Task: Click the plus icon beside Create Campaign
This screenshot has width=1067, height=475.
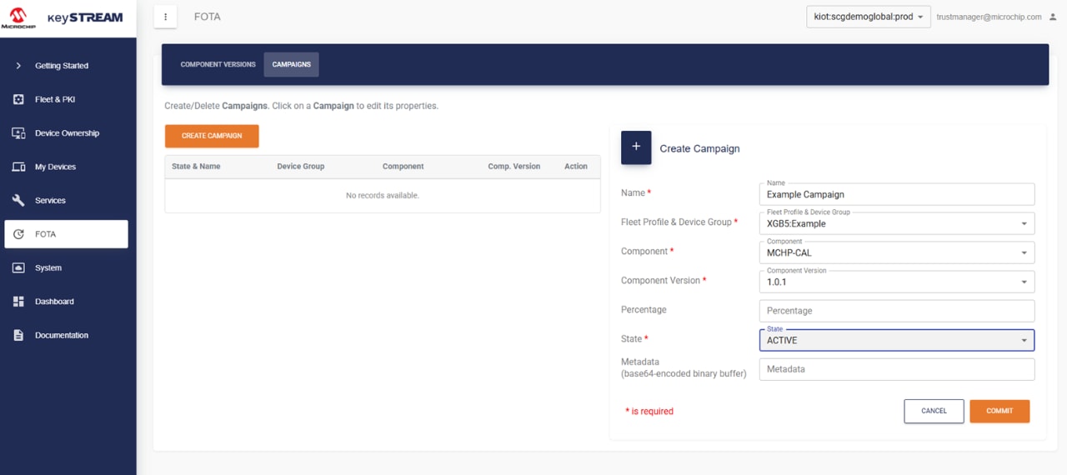Action: click(x=636, y=147)
